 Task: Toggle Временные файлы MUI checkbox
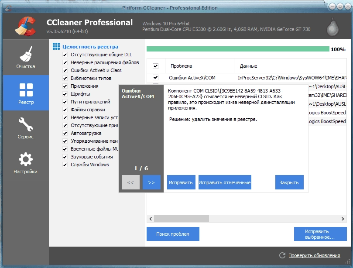pos(65,149)
